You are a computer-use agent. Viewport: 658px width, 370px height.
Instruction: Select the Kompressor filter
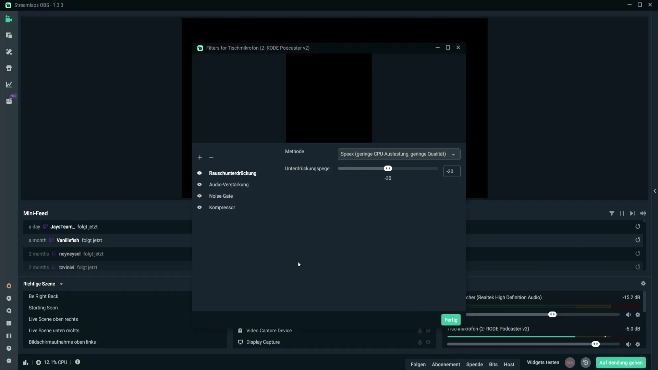(222, 207)
